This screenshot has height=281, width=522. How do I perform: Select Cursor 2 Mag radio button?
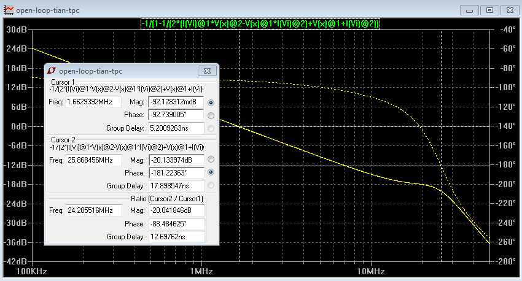click(x=211, y=160)
